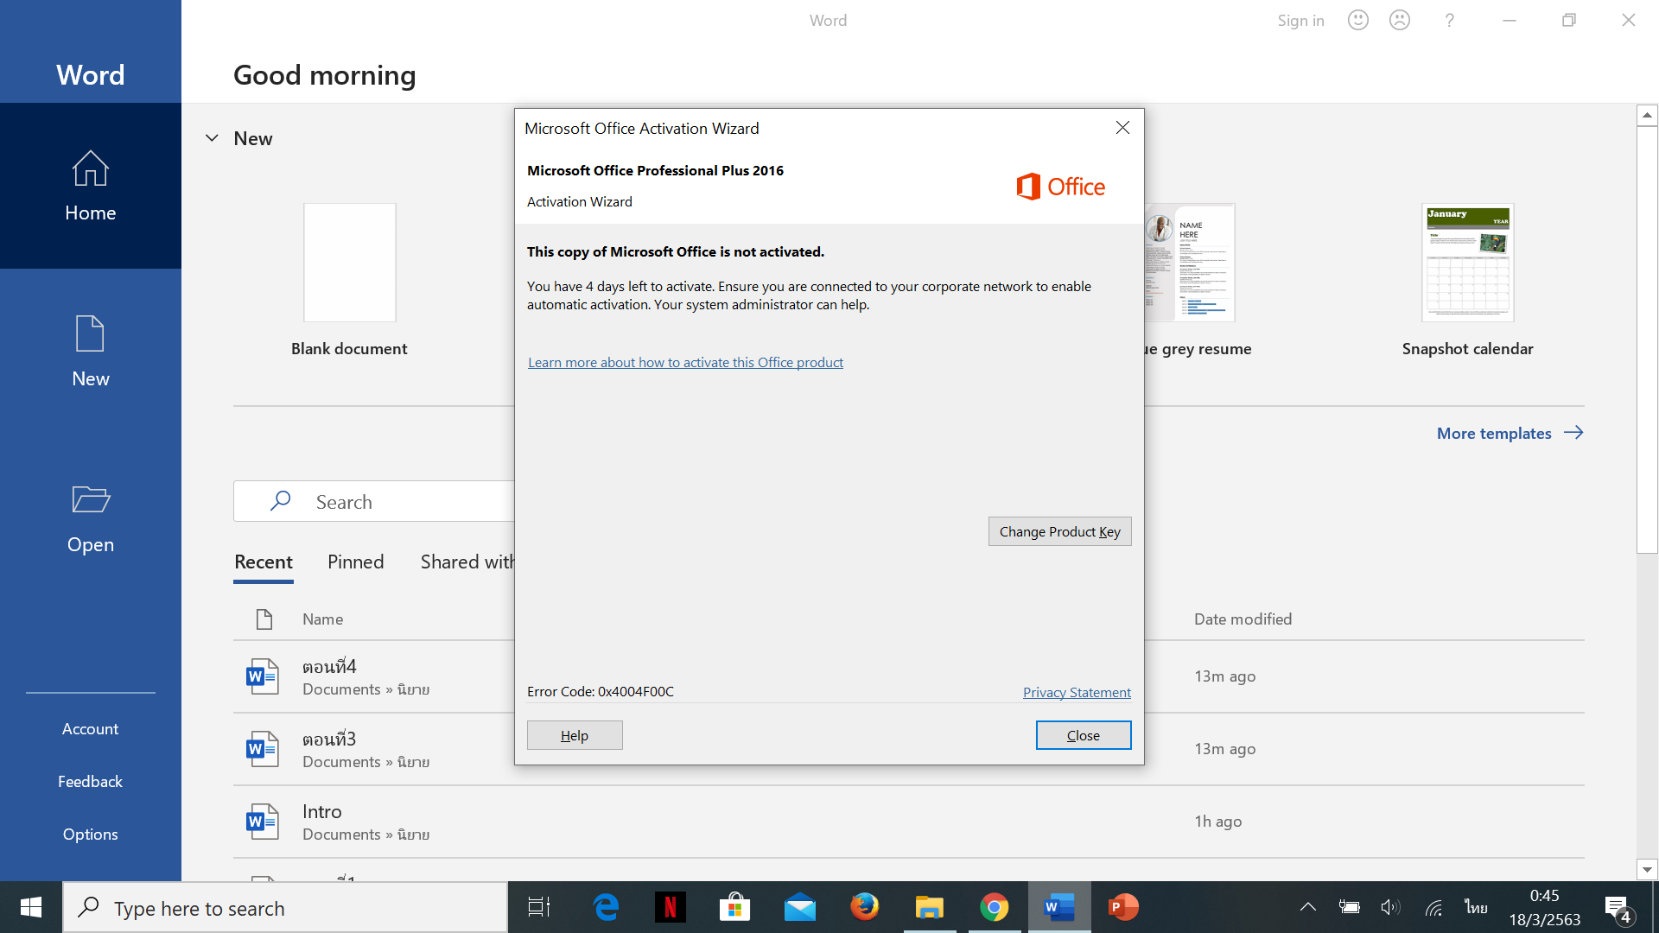Screen dimensions: 1659x933
Task: Open the Action Center notifications
Action: tap(1619, 909)
